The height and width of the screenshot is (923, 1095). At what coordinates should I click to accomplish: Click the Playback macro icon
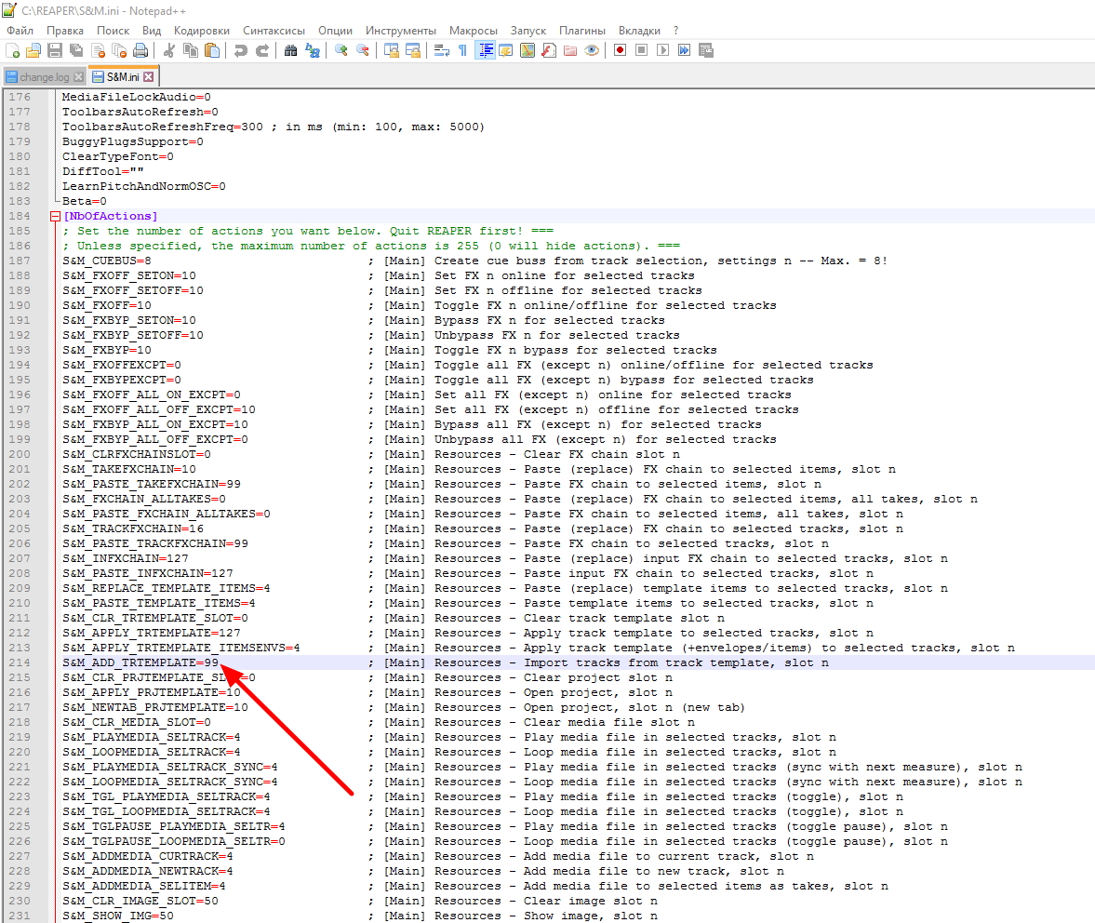tap(662, 50)
